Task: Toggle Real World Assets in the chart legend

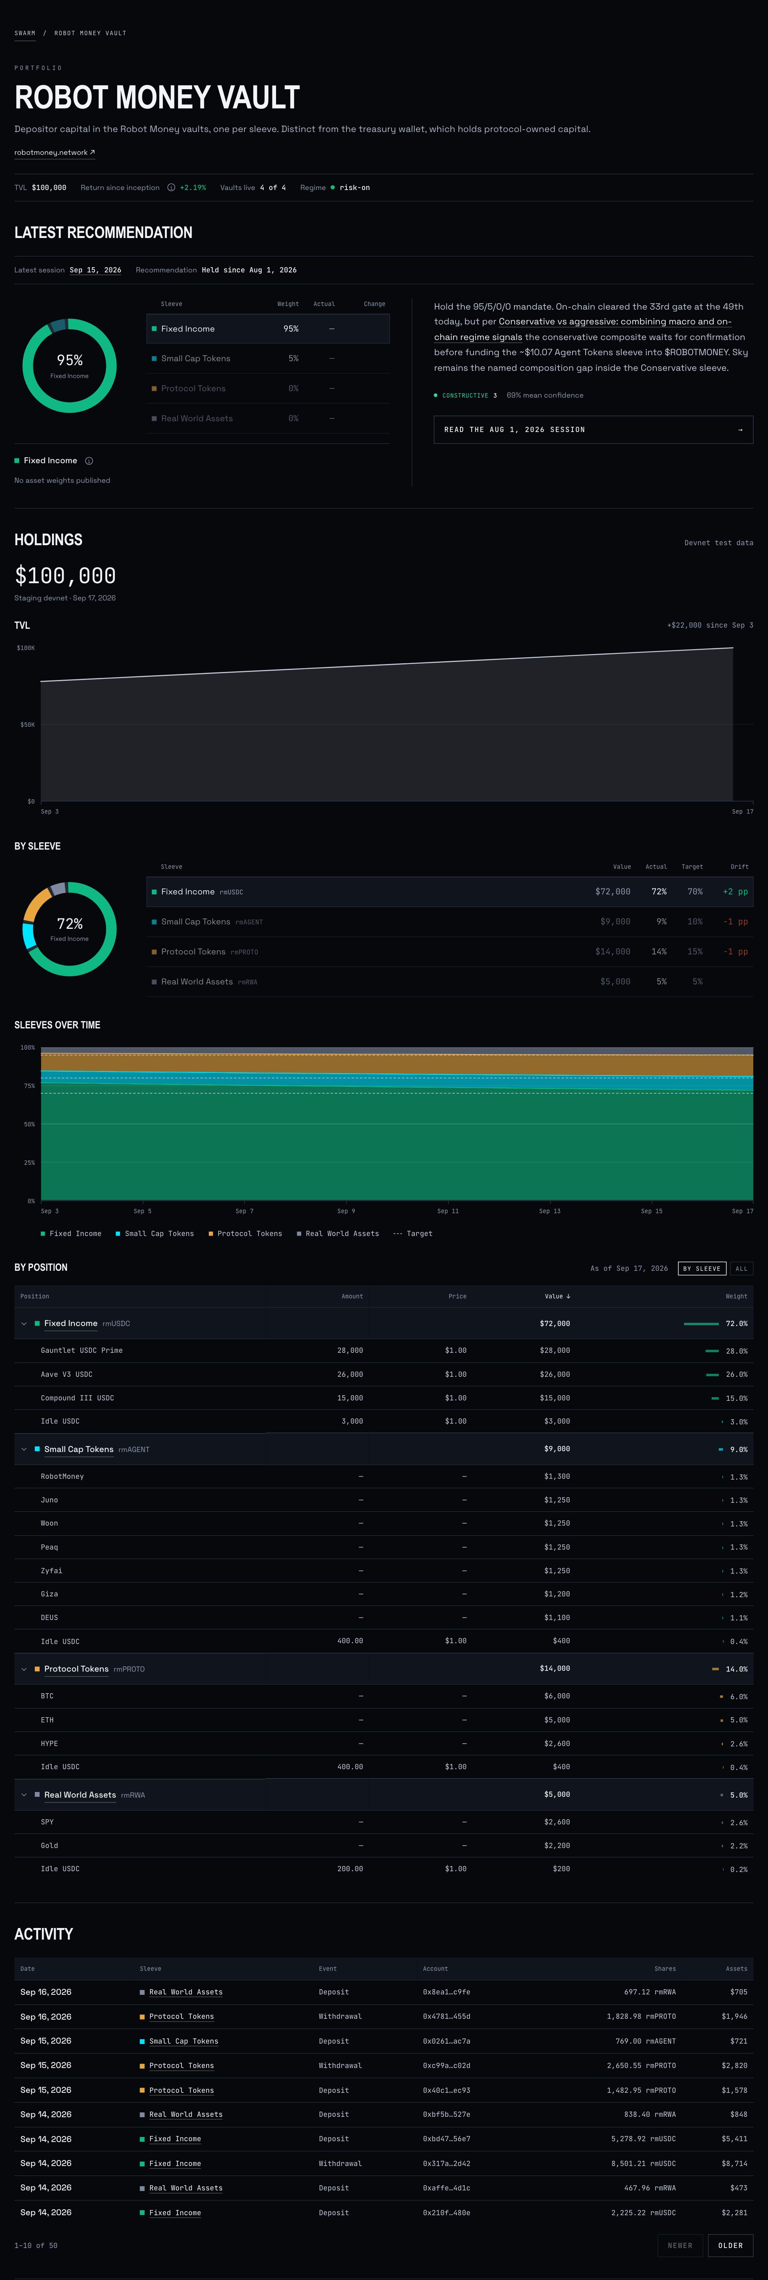Action: tap(338, 1234)
